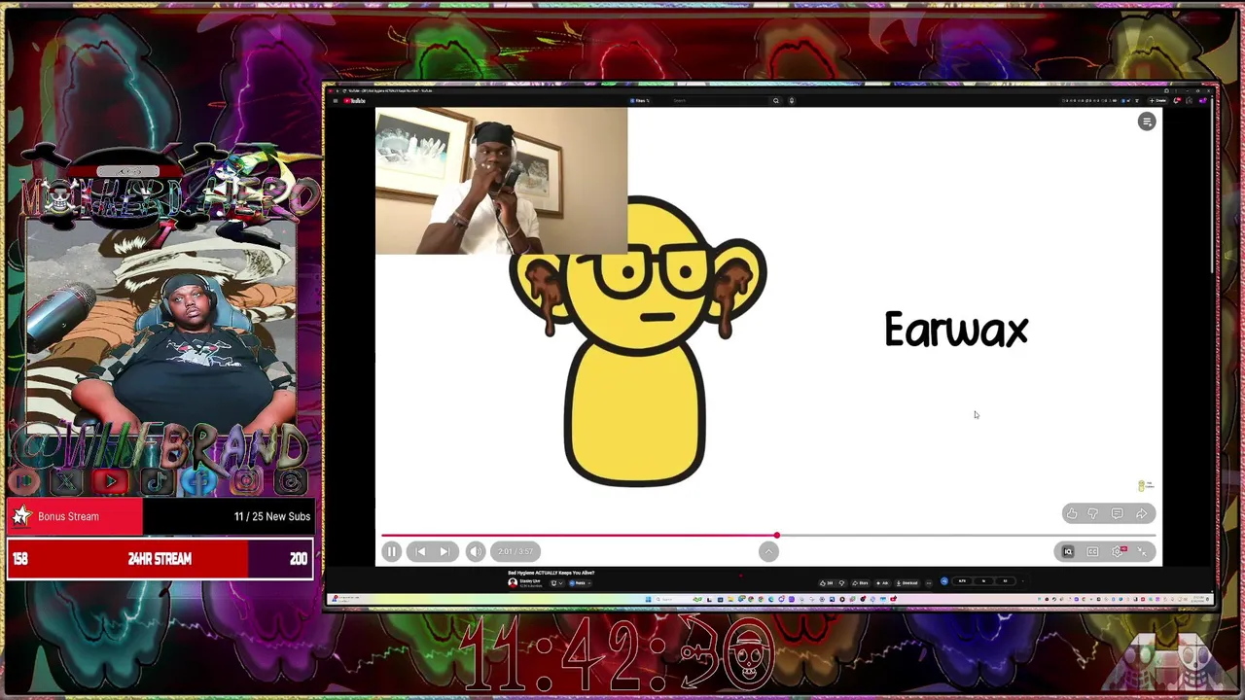Click the magnifier search button
Viewport: 1245px width, 700px height.
click(775, 100)
